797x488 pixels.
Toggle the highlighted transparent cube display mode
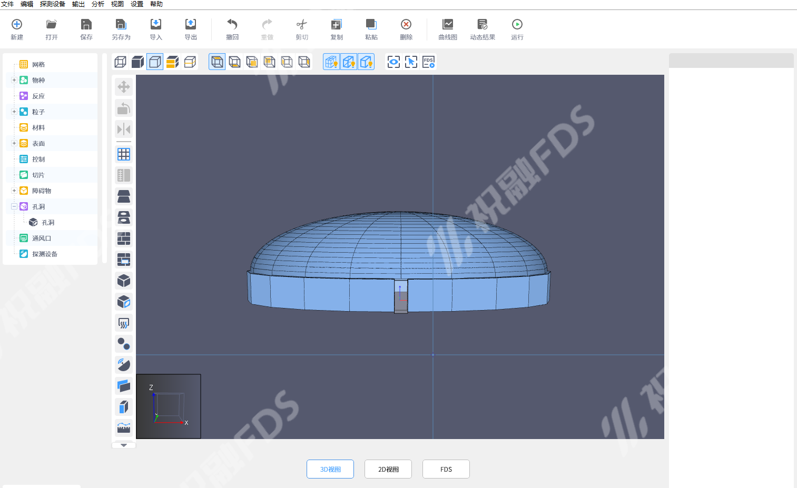pos(155,62)
